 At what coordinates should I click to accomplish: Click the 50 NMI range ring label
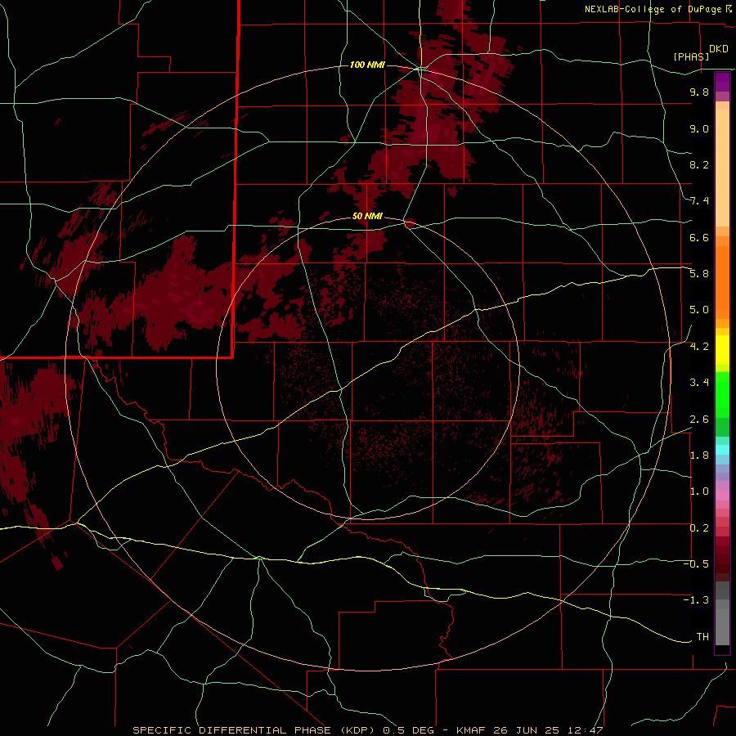click(367, 217)
